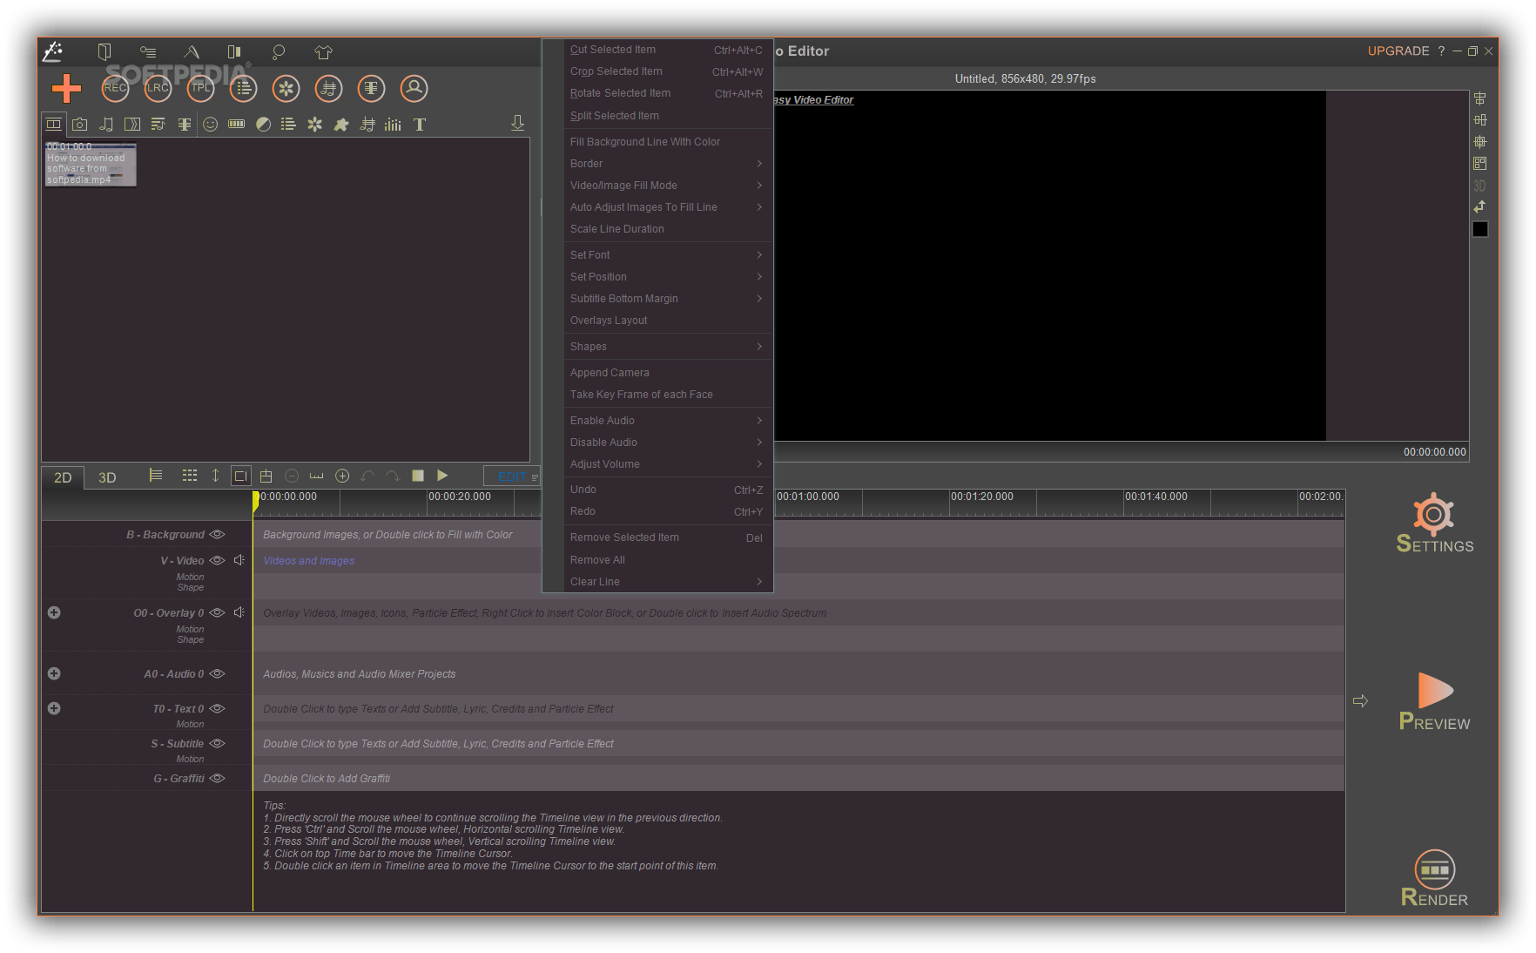Screen dimensions: 1536x953
Task: Mute audio on the V - Video track
Action: [x=239, y=560]
